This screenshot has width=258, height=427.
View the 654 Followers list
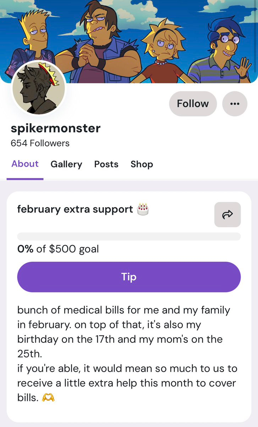click(x=40, y=143)
